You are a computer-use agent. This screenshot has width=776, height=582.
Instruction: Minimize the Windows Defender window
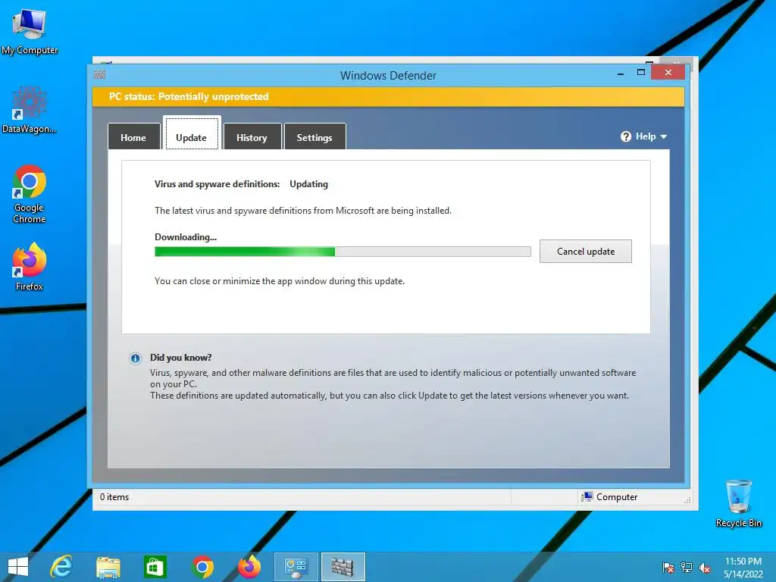point(621,74)
